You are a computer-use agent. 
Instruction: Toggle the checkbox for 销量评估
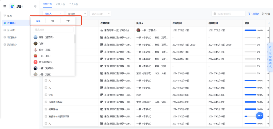(x=46, y=109)
